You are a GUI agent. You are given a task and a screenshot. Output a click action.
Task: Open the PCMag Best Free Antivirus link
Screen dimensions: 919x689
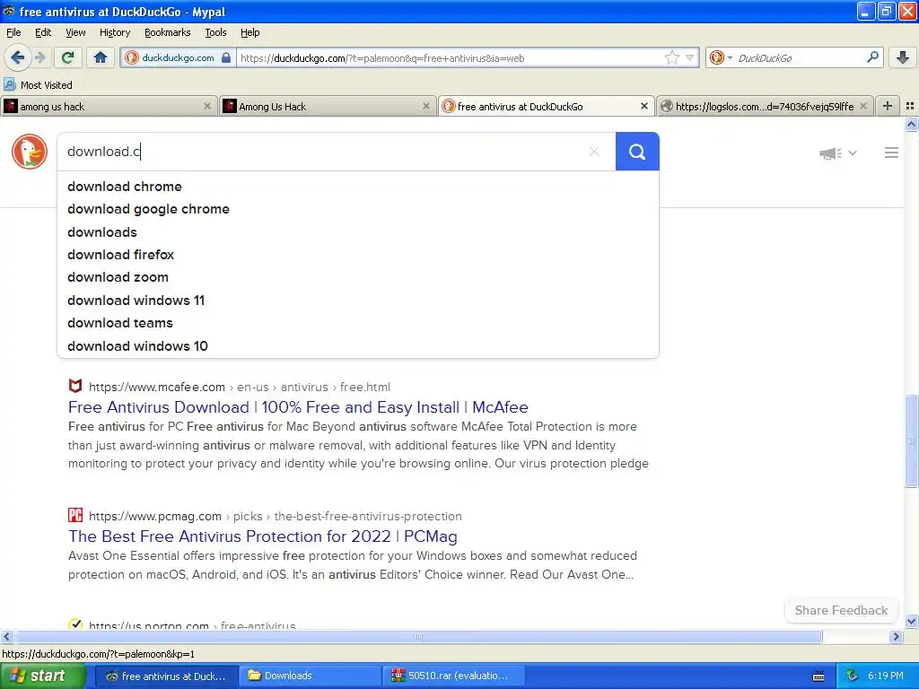(263, 536)
